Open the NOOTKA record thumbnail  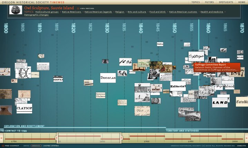click(x=58, y=79)
